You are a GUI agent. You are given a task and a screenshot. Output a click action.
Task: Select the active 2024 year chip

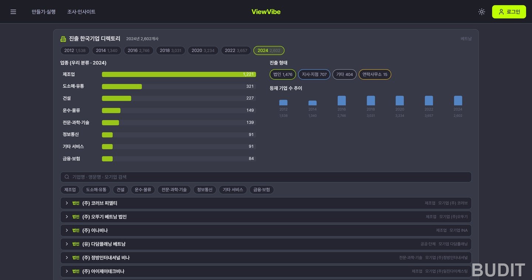tap(269, 50)
